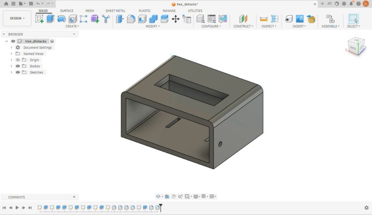This screenshot has height=215, width=372.
Task: Activate the window Select tool icon
Action: coord(353,18)
